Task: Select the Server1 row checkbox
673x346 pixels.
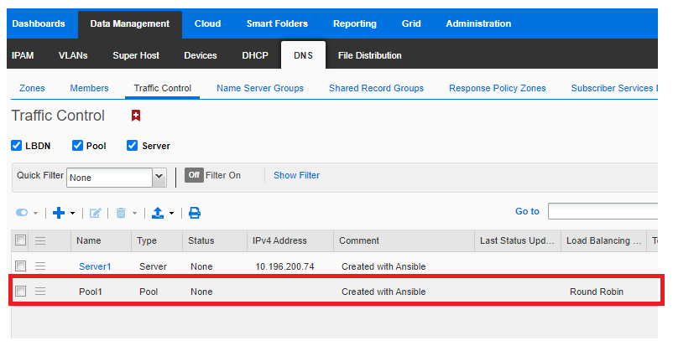Action: point(21,266)
